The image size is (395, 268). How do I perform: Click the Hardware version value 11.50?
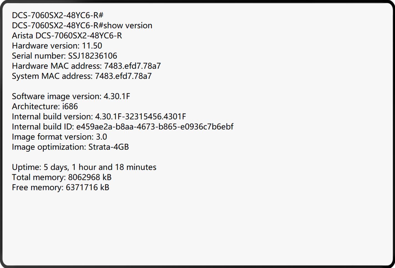pyautogui.click(x=92, y=46)
